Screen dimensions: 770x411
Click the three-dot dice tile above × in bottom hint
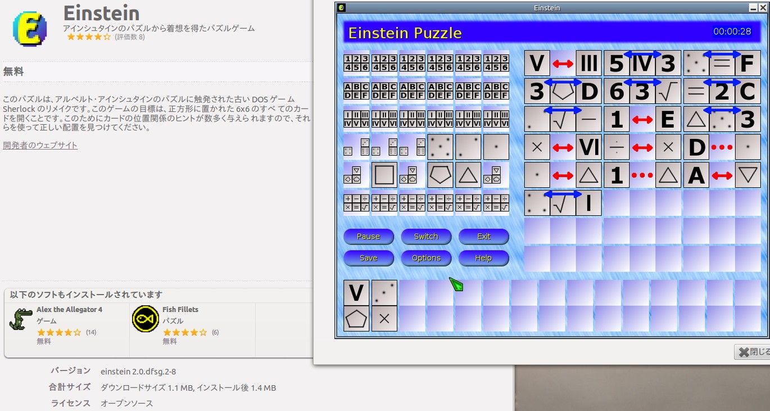click(x=384, y=293)
